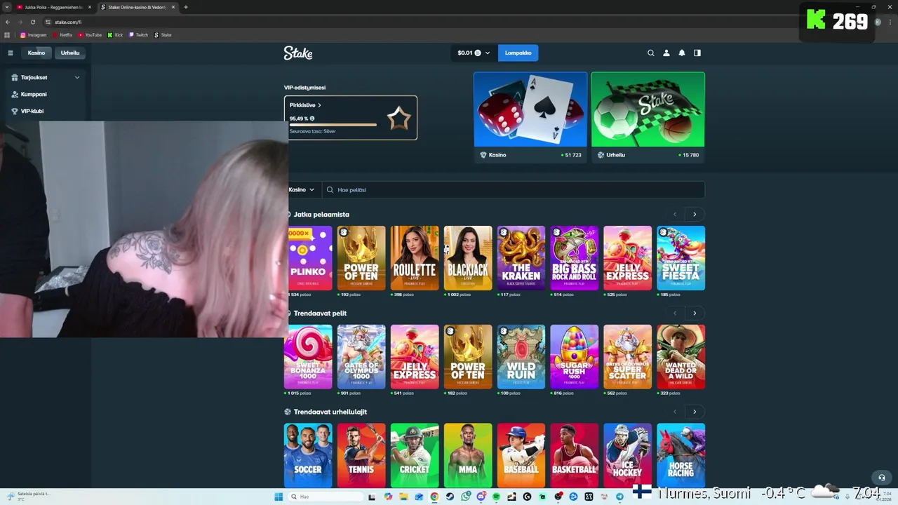
Task: Open Spotify from the taskbar
Action: pyautogui.click(x=496, y=497)
